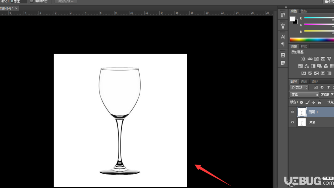Add a Hue/Saturation adjustment

point(300,66)
